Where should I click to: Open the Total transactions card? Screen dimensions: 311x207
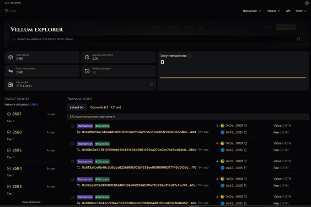click(x=42, y=71)
